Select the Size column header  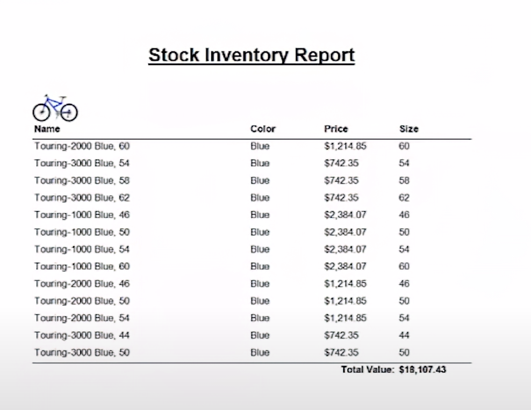click(409, 129)
